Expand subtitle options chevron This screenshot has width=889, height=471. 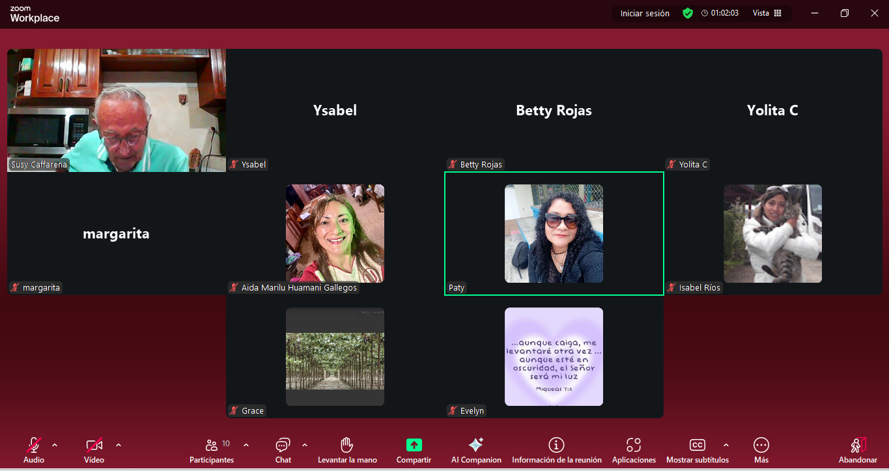coord(726,445)
